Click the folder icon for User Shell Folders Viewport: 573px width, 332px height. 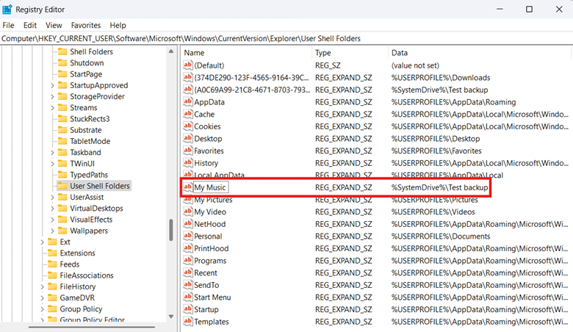point(62,187)
